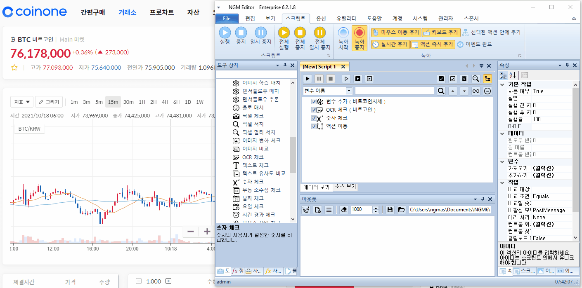Save the output log with the floppy disk icon

(390, 209)
